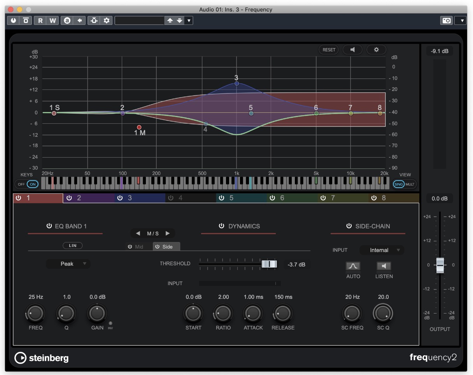Click the output 0.0 dB value field
The height and width of the screenshot is (375, 473).
[x=440, y=198]
